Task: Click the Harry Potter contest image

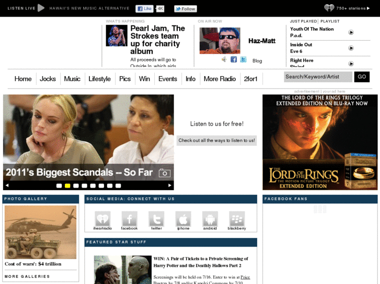Action: (123, 270)
